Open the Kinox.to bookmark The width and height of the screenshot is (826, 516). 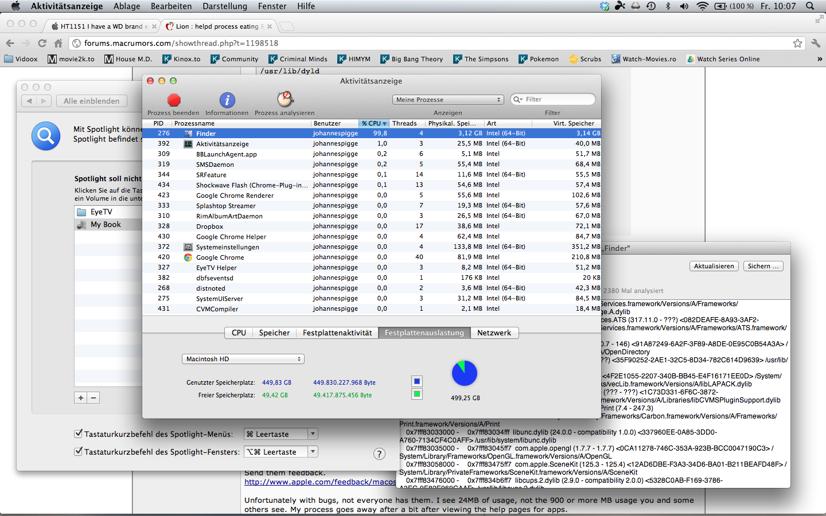pyautogui.click(x=181, y=59)
